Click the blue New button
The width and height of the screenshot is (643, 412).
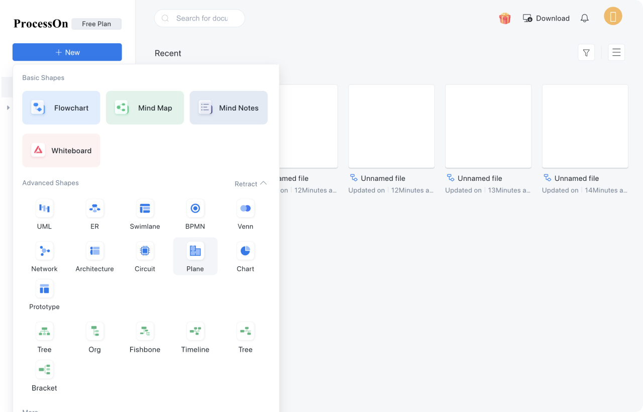click(67, 52)
